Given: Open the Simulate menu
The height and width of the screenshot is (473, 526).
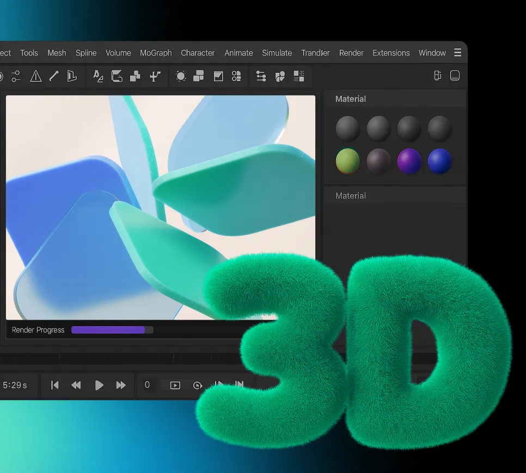Looking at the screenshot, I should pos(277,53).
